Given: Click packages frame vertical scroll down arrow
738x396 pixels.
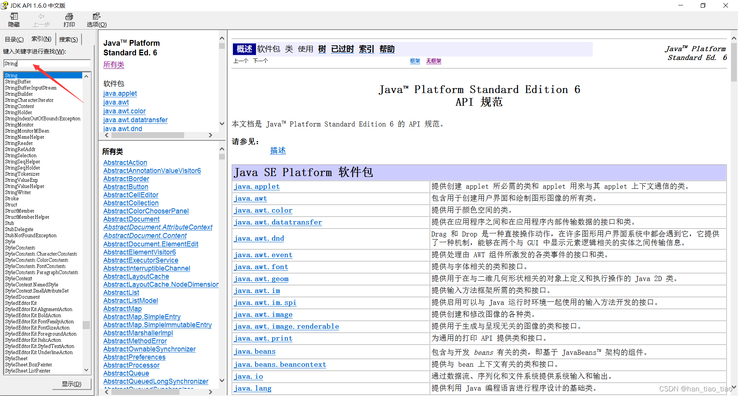Looking at the screenshot, I should (222, 123).
